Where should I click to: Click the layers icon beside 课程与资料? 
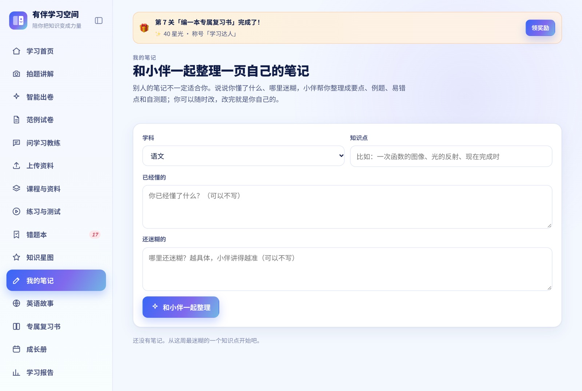pyautogui.click(x=16, y=188)
